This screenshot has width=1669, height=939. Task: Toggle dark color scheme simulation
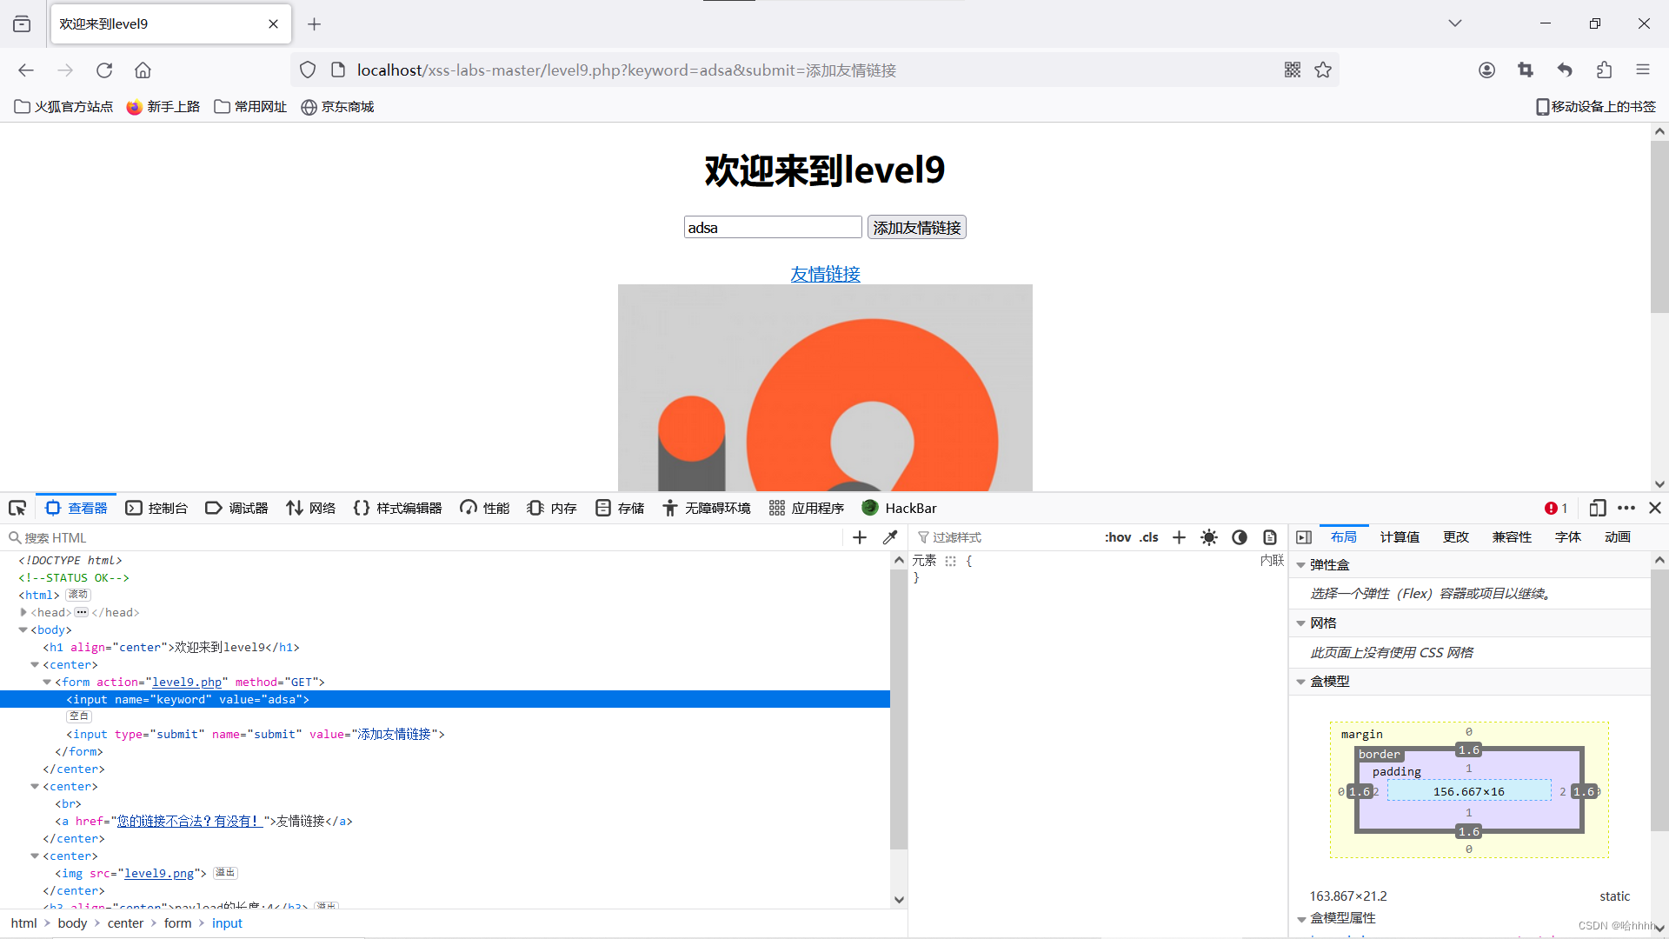pyautogui.click(x=1240, y=537)
